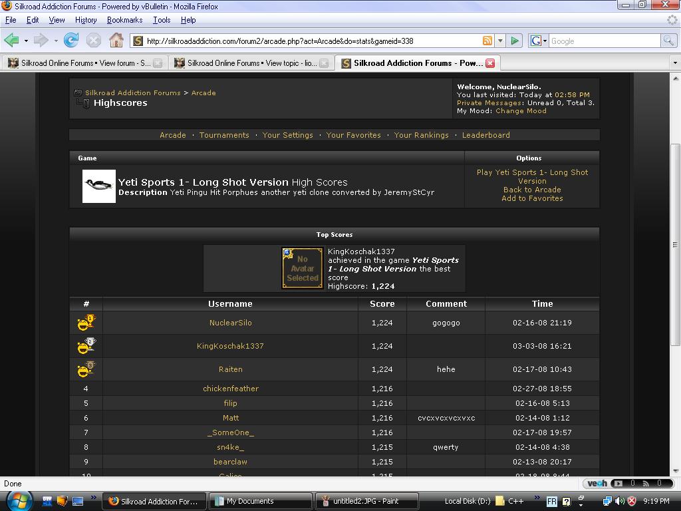Click the green Go arrow button
Viewport: 681px width, 511px height.
(515, 41)
